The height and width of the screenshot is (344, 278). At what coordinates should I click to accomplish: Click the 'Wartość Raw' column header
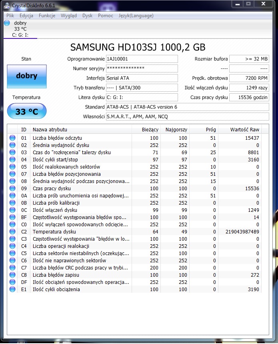point(240,129)
